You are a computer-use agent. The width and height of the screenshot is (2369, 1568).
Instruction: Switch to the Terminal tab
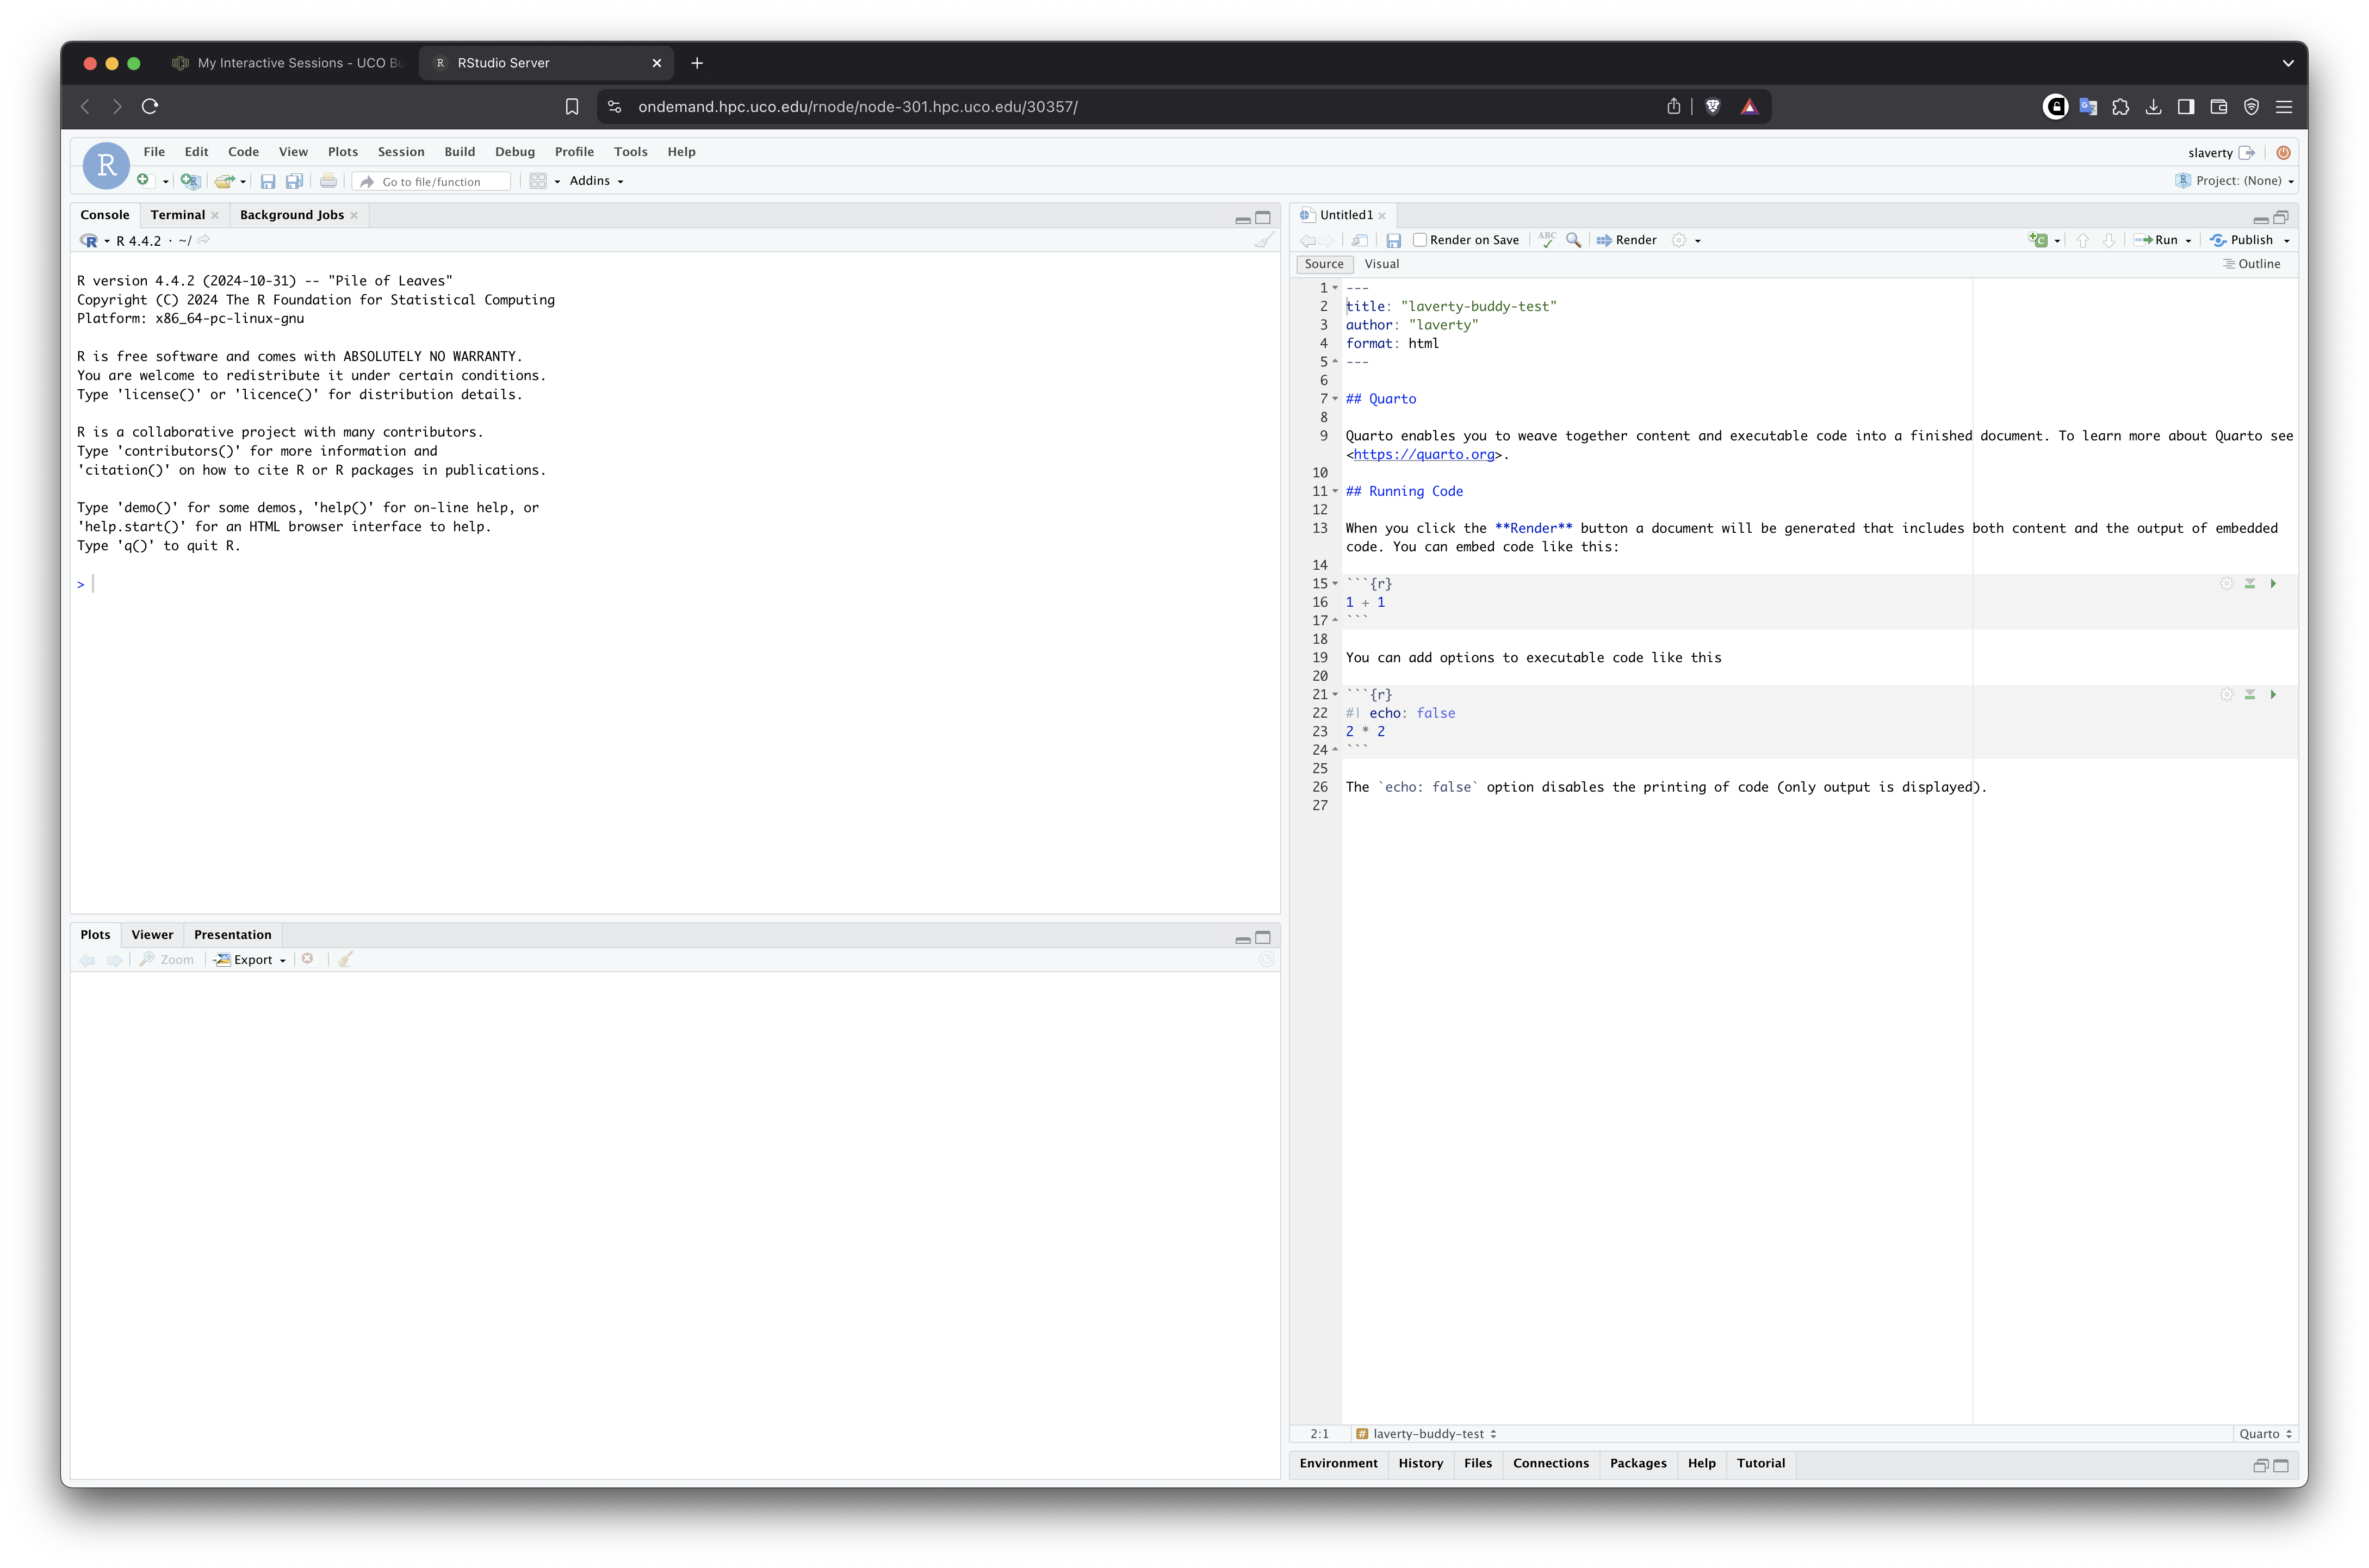[177, 215]
